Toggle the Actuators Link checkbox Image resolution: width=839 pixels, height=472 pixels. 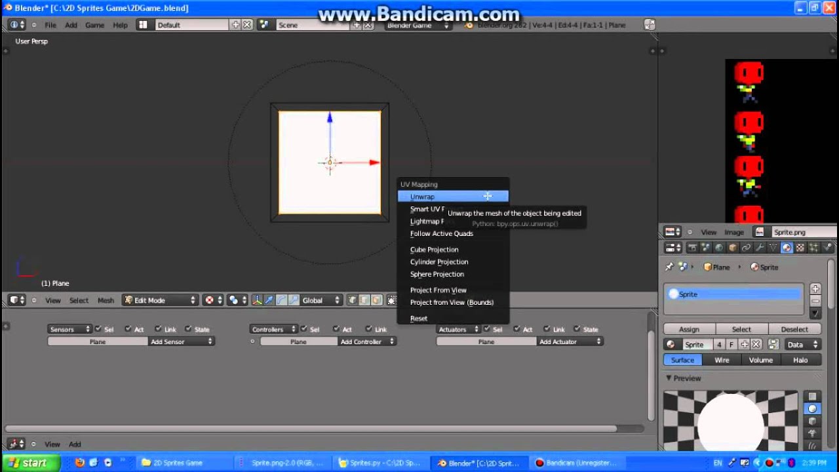click(x=547, y=329)
